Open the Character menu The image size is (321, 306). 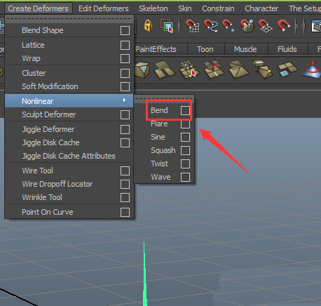(x=261, y=8)
